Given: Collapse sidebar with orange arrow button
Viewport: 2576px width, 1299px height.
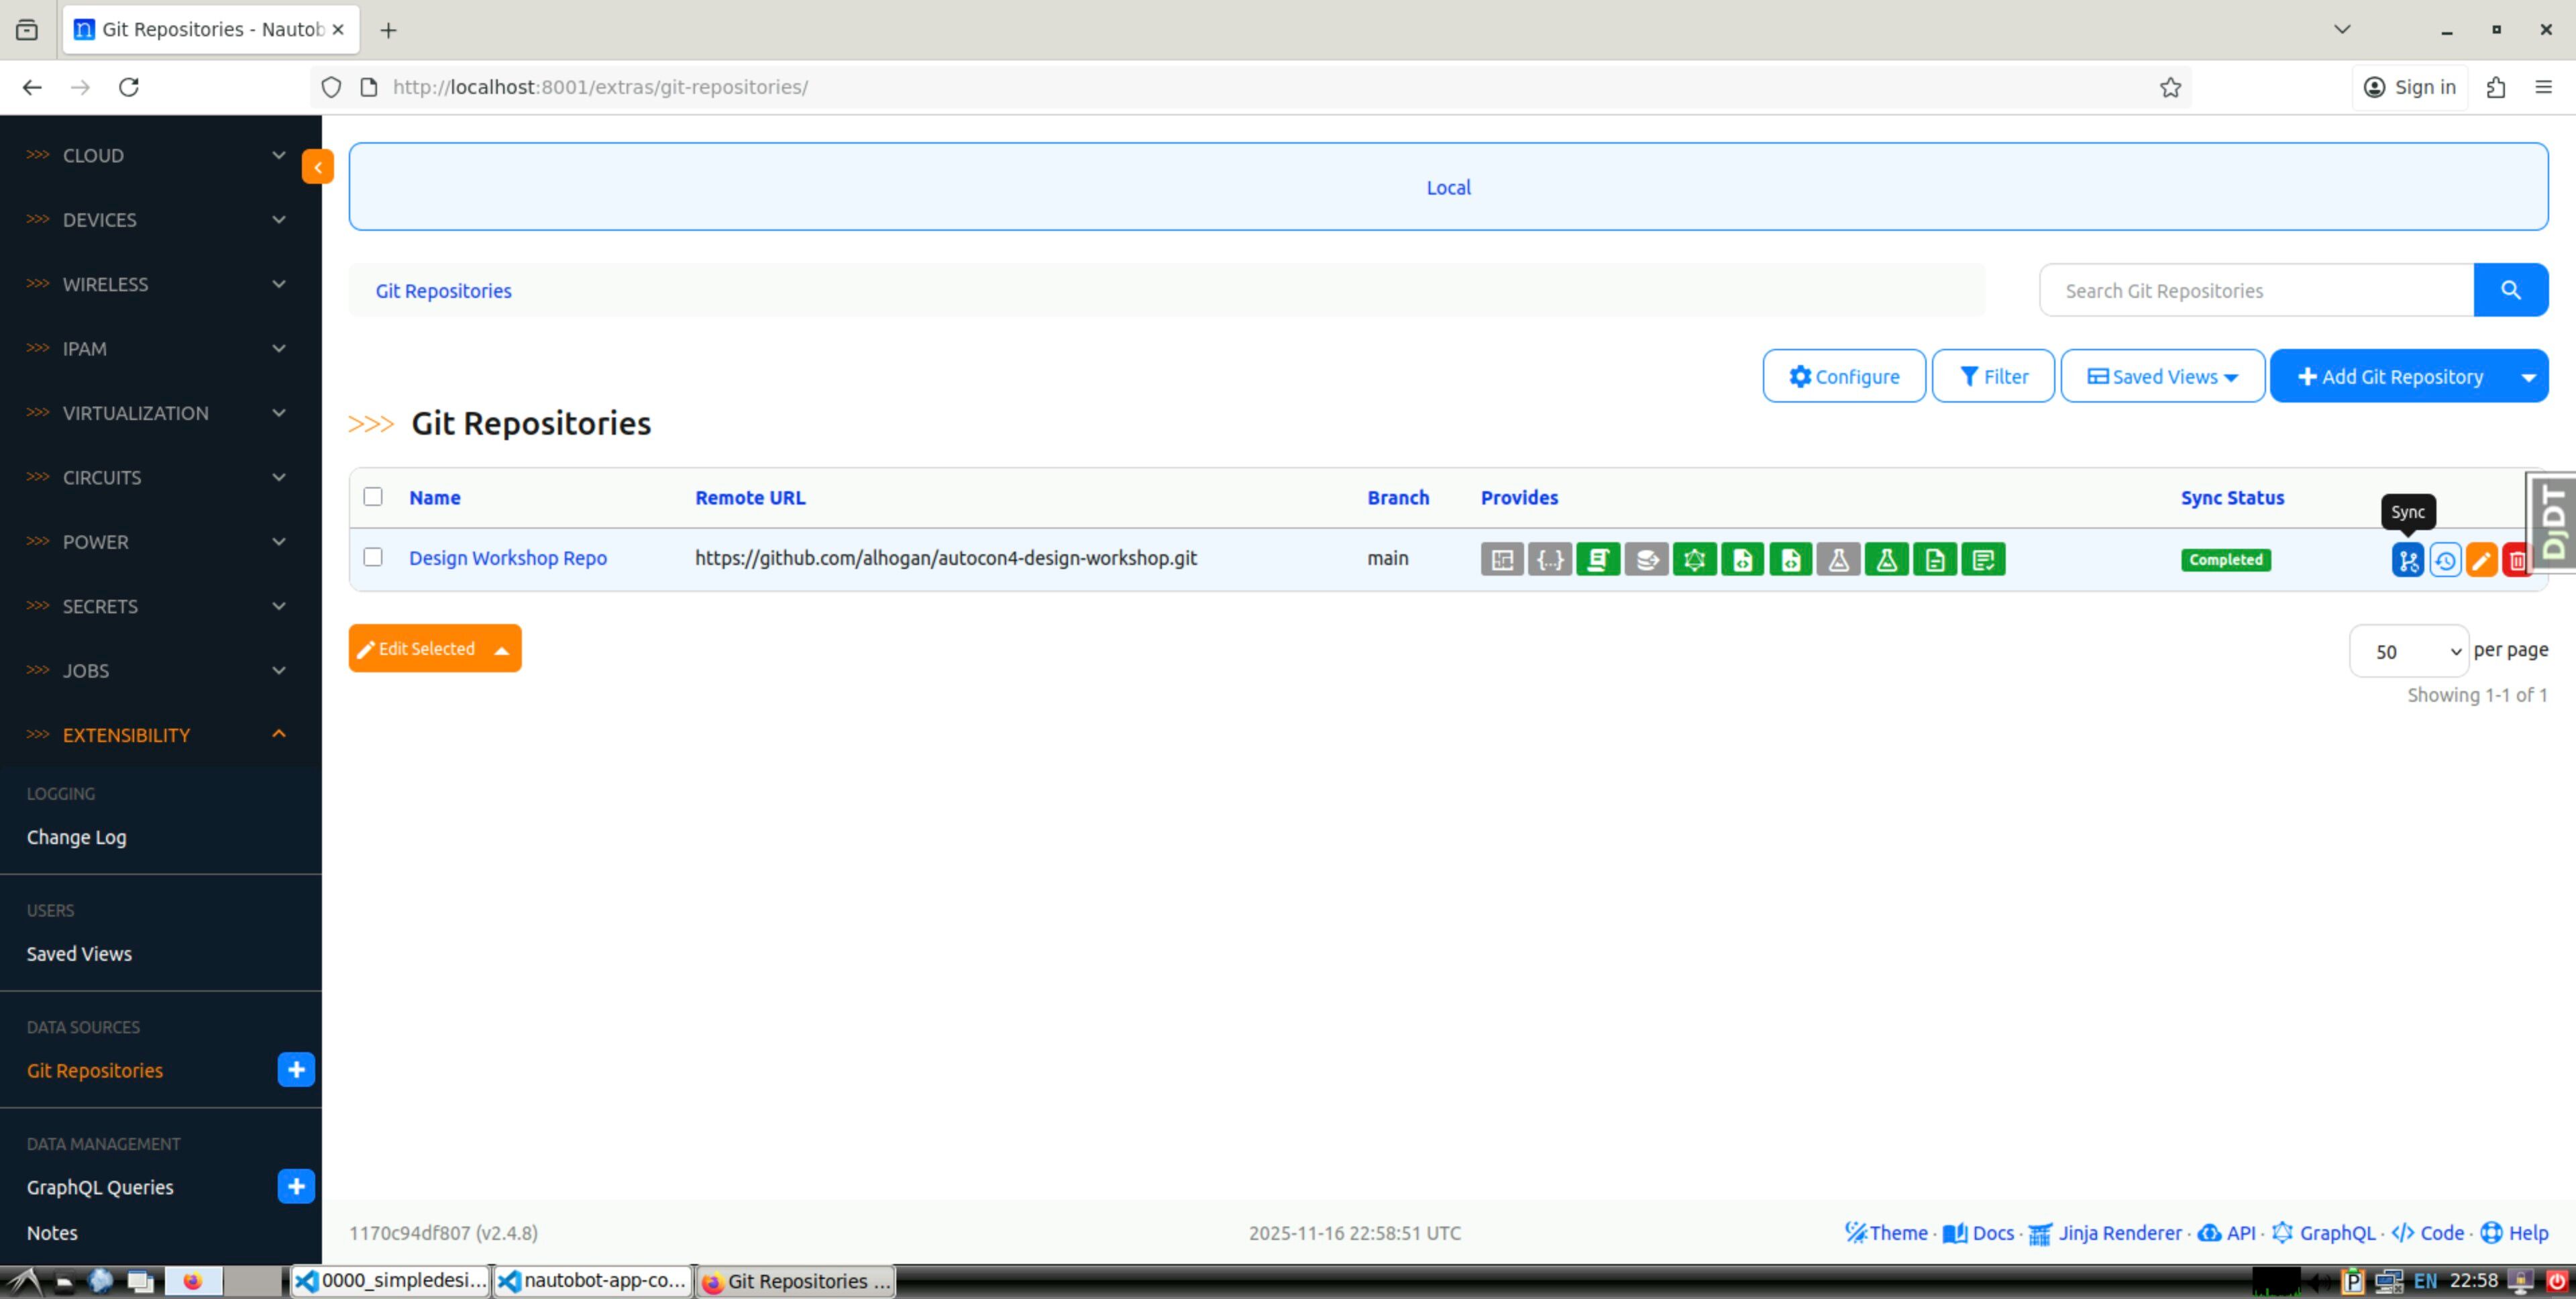Looking at the screenshot, I should point(317,167).
